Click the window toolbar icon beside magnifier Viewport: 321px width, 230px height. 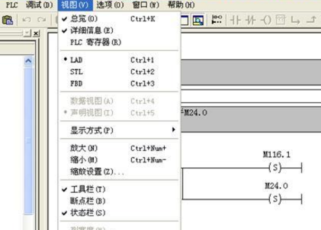(185, 20)
